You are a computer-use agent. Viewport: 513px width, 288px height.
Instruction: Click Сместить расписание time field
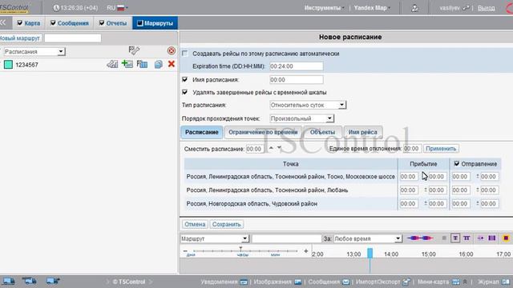[x=255, y=149]
